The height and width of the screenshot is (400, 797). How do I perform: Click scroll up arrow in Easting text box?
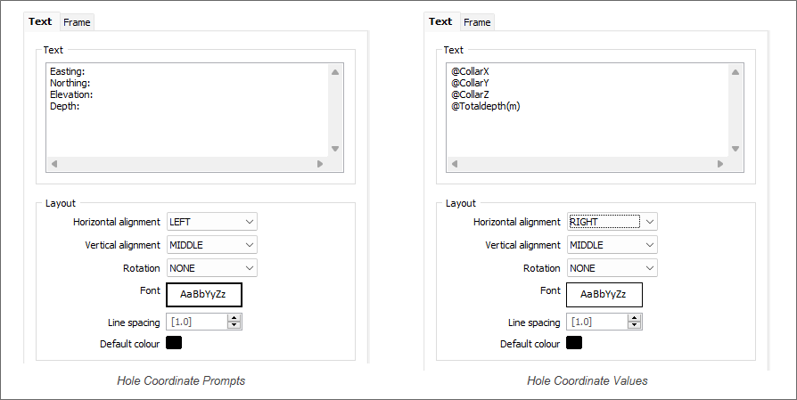point(335,72)
